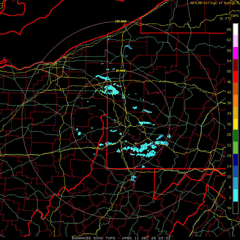This screenshot has width=240, height=240.
Task: Click the legend value '34'
Action: [x=229, y=114]
